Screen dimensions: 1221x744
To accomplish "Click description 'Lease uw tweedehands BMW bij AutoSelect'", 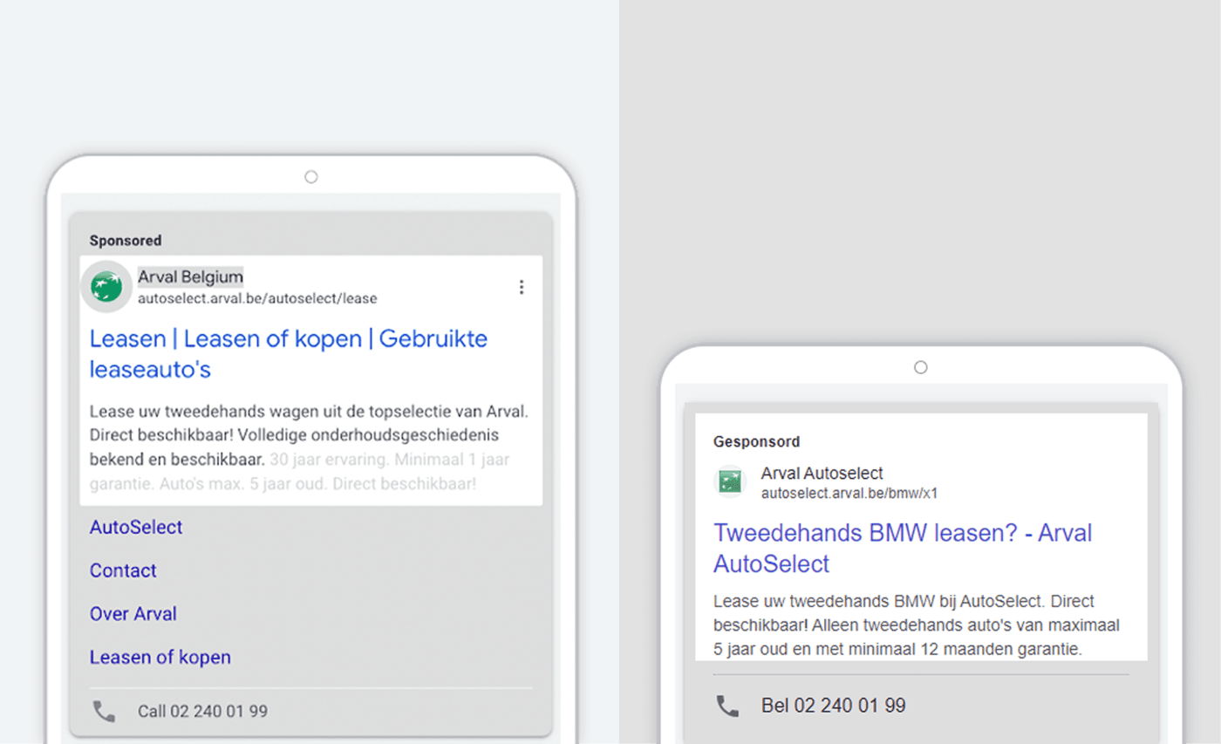I will (917, 625).
